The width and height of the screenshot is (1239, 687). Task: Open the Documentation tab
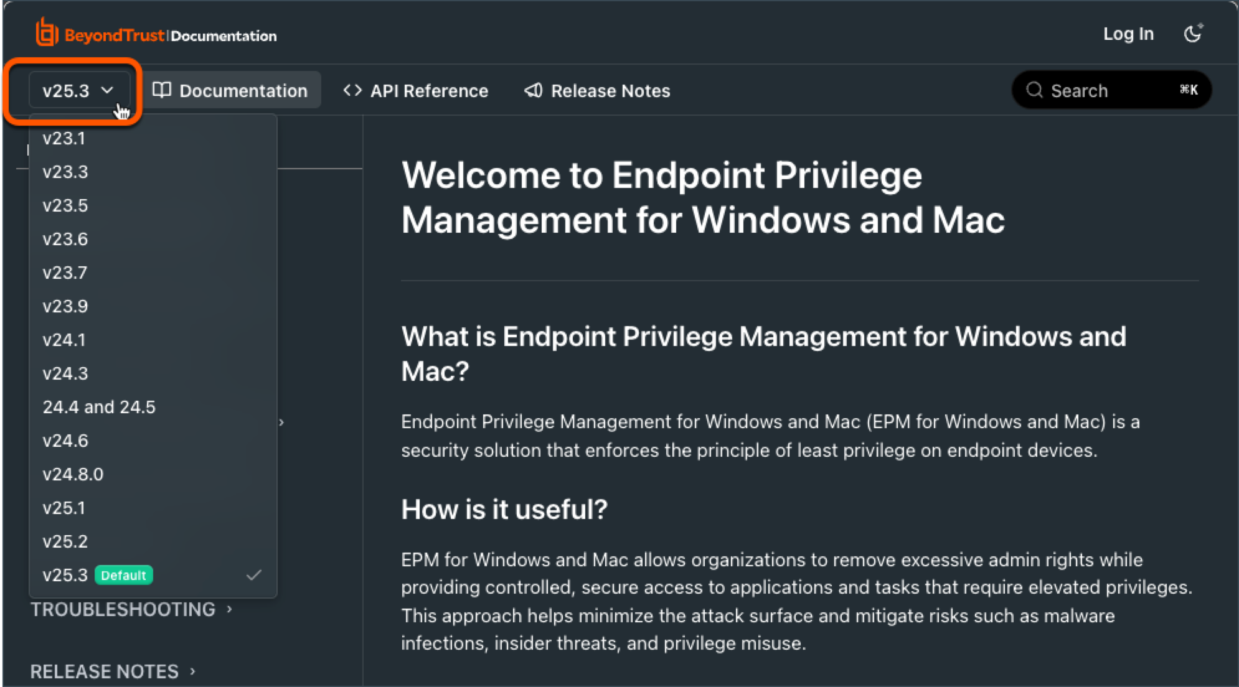click(x=230, y=91)
